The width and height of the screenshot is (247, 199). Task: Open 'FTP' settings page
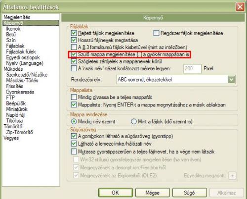(10, 98)
